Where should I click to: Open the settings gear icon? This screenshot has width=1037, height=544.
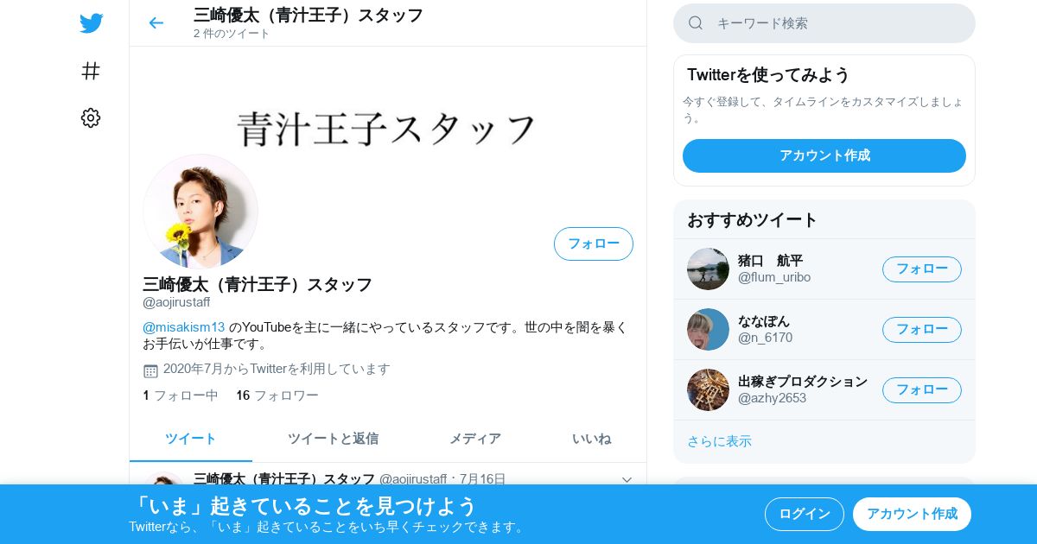[91, 118]
